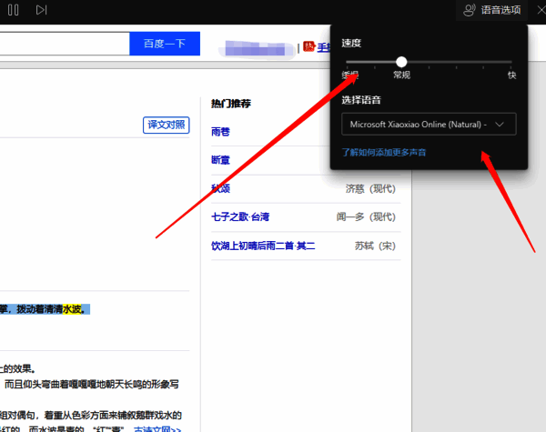
Task: Click the highlighted word 水波
Action: 72,309
